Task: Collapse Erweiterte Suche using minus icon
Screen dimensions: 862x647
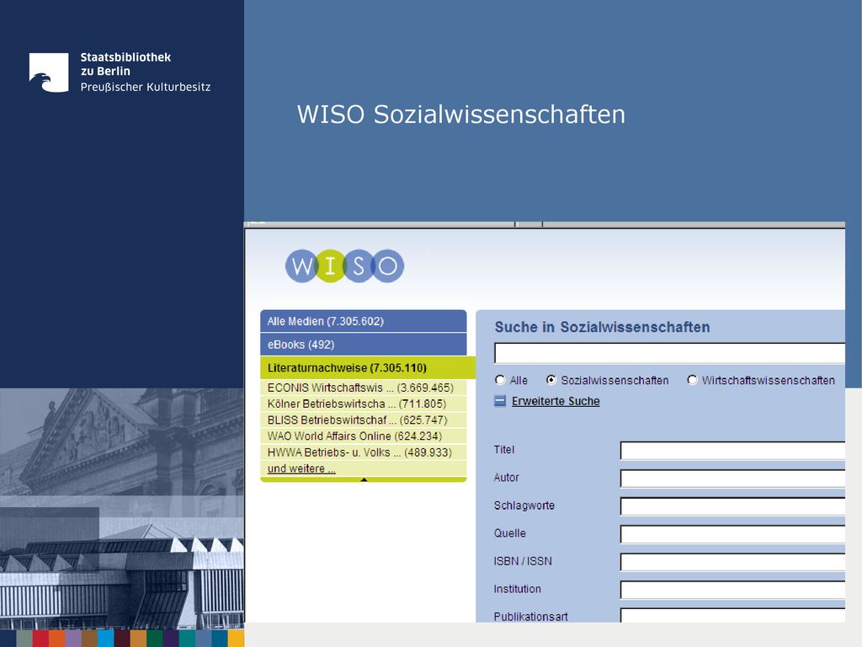Action: click(x=500, y=401)
